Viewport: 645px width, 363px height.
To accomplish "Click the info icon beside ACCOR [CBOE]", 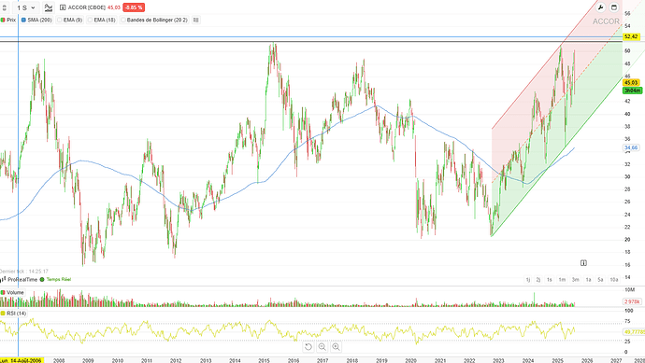I will coord(63,7).
